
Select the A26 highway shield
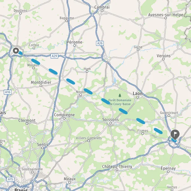pos(100,43)
